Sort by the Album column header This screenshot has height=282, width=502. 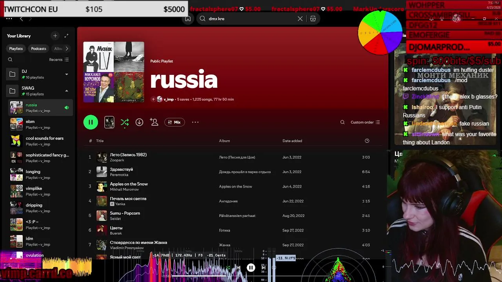click(x=224, y=141)
